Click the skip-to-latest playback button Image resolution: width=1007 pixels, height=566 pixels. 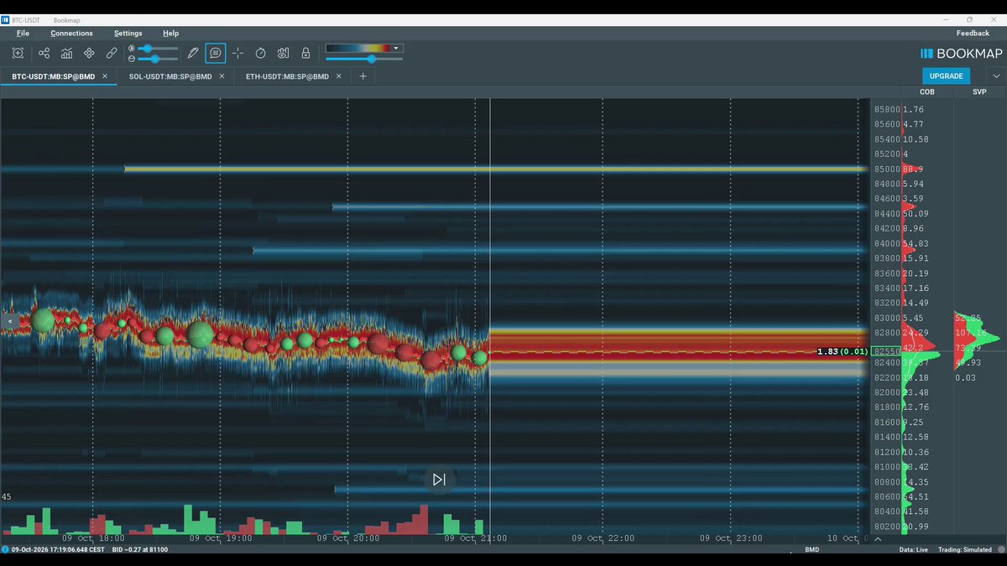coord(439,480)
